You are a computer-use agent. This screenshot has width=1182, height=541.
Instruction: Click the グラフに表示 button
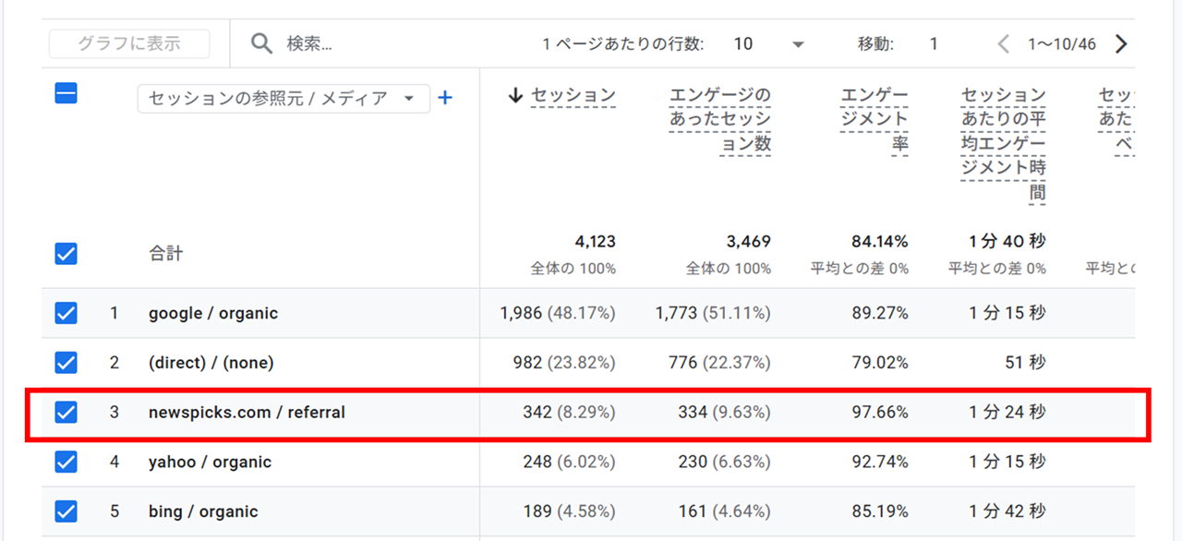pos(129,43)
